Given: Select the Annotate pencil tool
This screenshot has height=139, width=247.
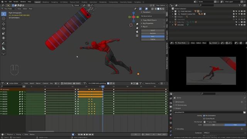Looking at the screenshot, I should [3, 43].
